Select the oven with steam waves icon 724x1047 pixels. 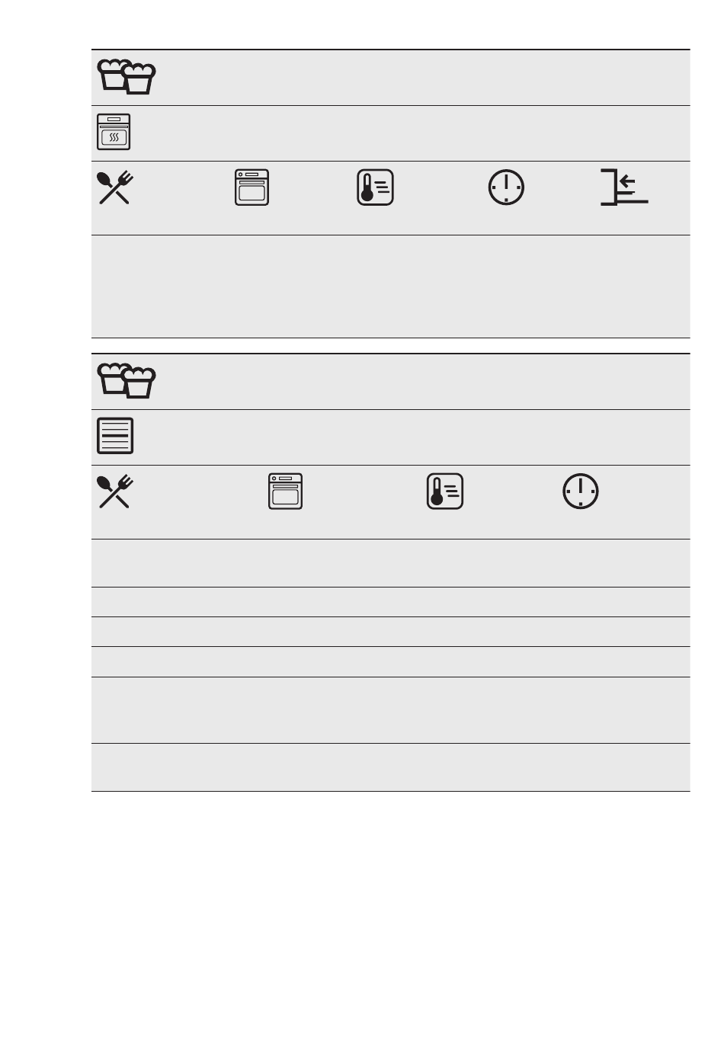click(114, 132)
